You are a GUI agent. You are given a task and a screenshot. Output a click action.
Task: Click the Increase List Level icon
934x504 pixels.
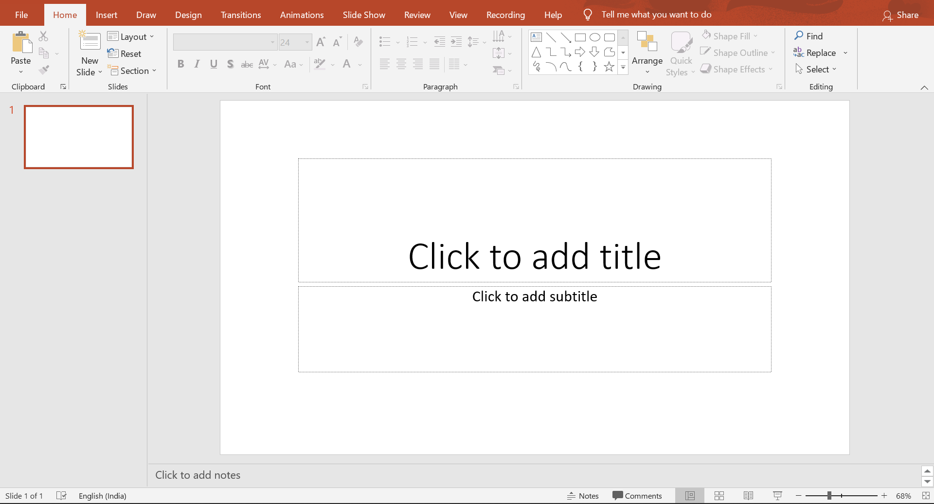pyautogui.click(x=456, y=42)
